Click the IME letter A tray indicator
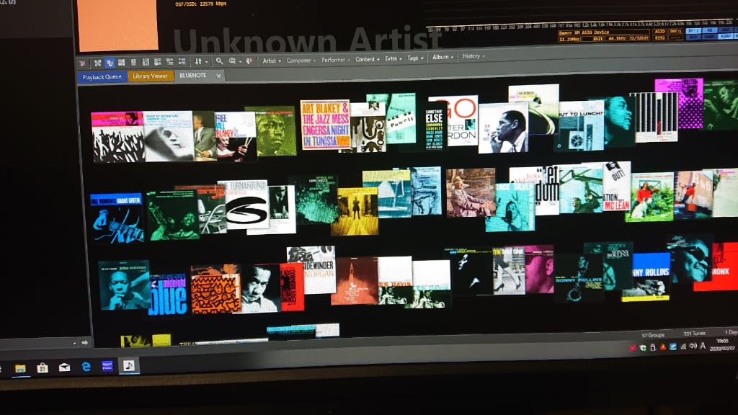Viewport: 738px width, 415px height. tap(703, 345)
